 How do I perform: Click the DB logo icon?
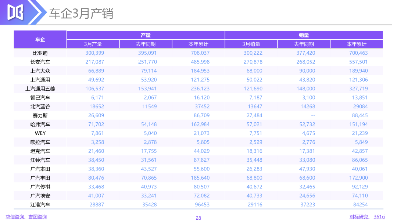pyautogui.click(x=15, y=12)
